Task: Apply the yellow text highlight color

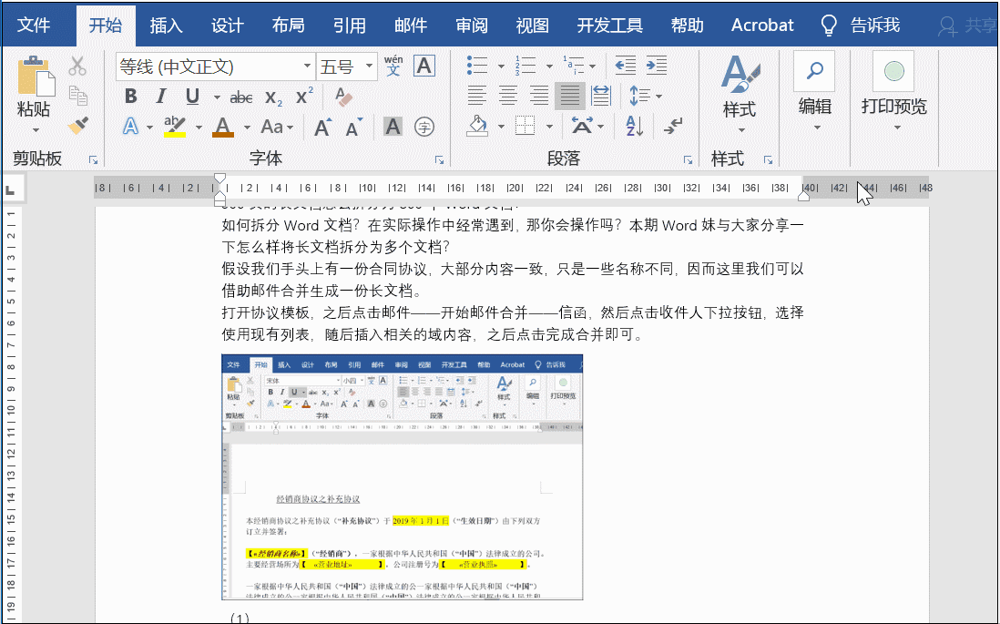Action: pyautogui.click(x=175, y=127)
